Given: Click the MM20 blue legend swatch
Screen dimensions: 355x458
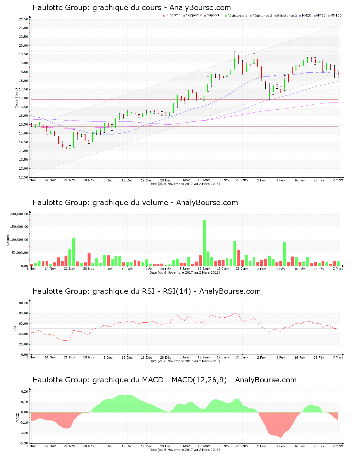Looking at the screenshot, I should 300,15.
